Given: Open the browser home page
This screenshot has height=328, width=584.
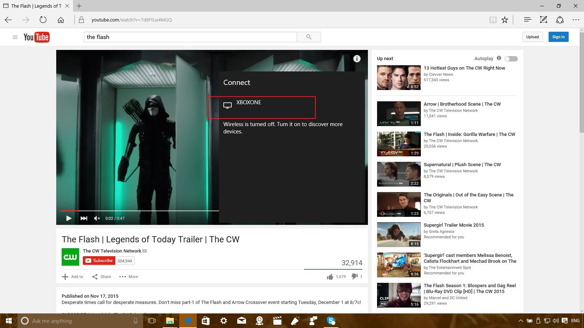Looking at the screenshot, I should pyautogui.click(x=61, y=20).
